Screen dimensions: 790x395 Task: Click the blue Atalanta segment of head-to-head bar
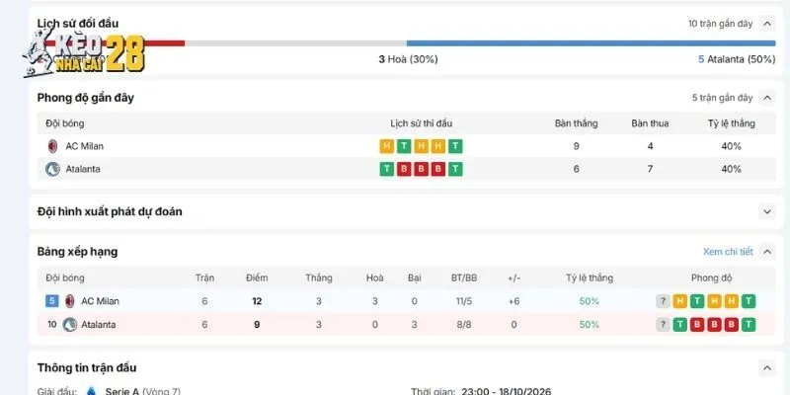coord(591,43)
